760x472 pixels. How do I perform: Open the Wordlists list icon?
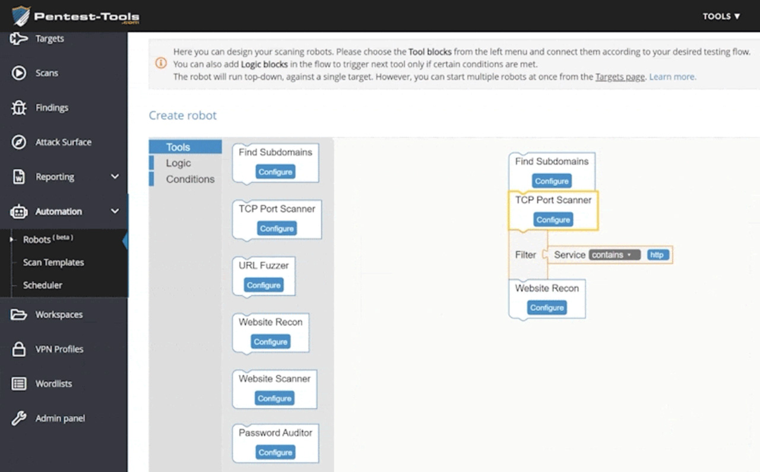19,384
